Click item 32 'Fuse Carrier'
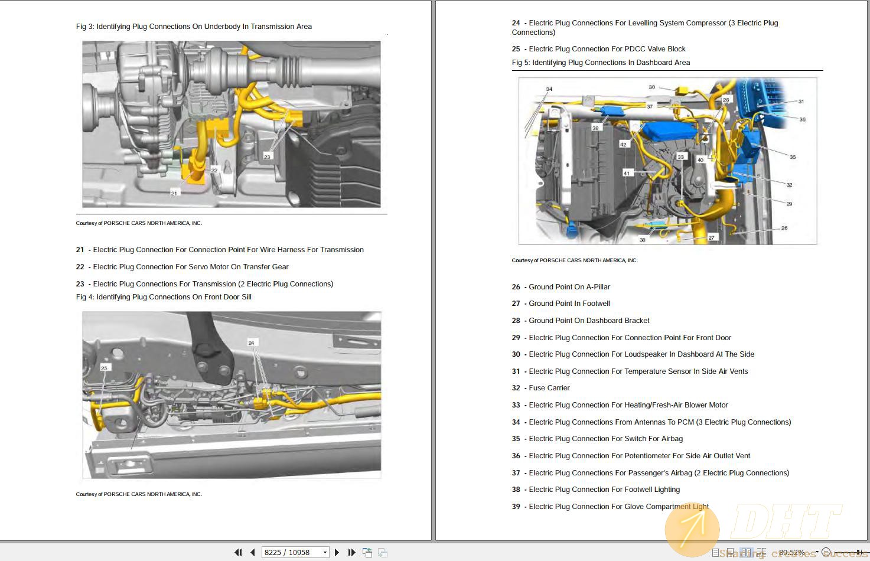This screenshot has width=870, height=561. (549, 388)
